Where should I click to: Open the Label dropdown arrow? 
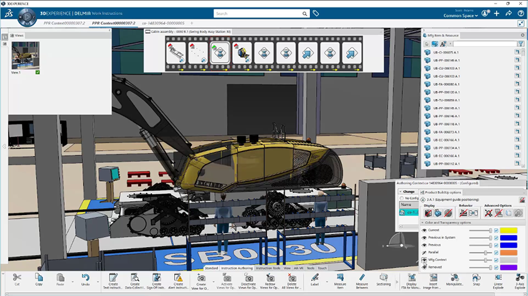click(327, 282)
